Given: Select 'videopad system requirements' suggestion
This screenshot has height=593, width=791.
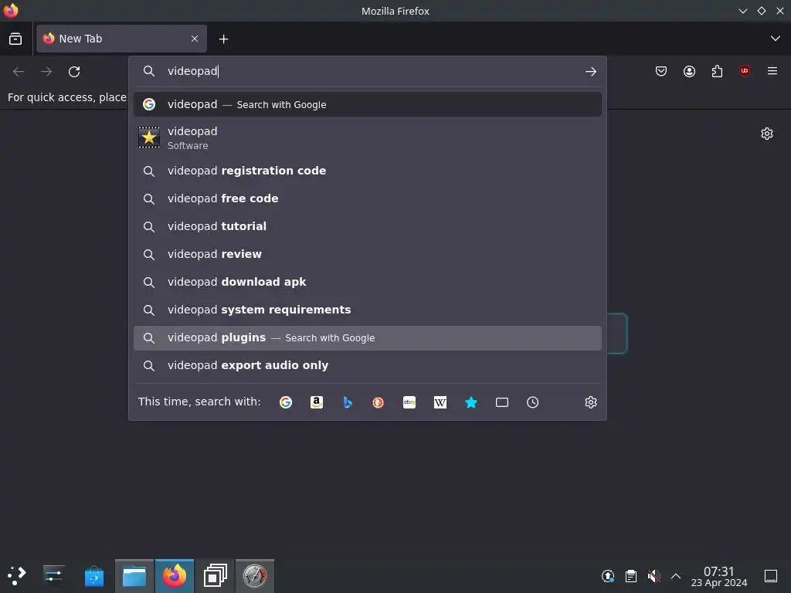Looking at the screenshot, I should point(367,310).
